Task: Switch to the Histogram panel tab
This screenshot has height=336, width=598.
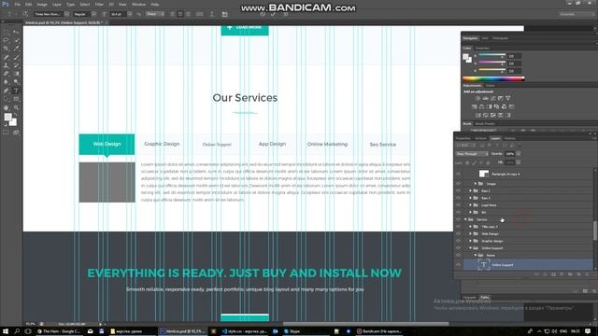Action: 500,38
